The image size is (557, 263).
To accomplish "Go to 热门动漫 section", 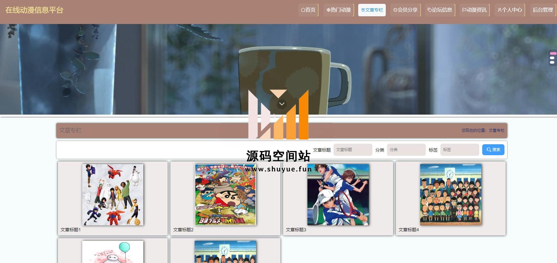I will 339,10.
